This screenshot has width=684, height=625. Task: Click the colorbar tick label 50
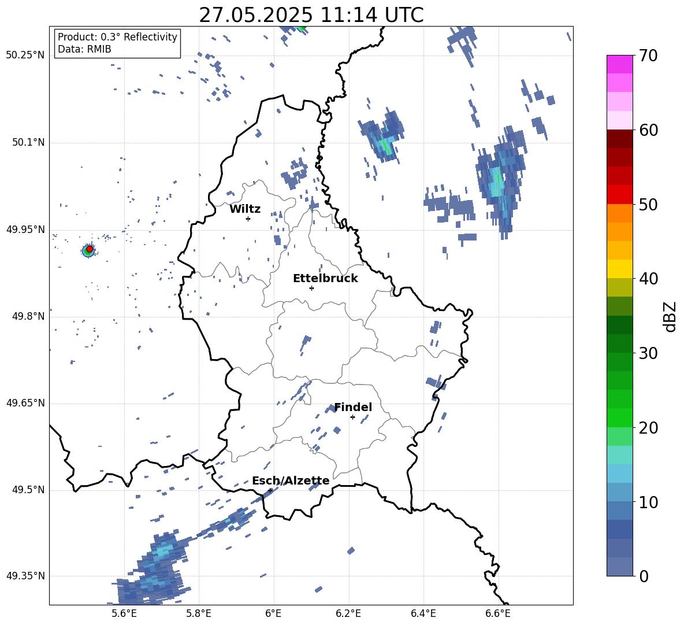point(648,205)
